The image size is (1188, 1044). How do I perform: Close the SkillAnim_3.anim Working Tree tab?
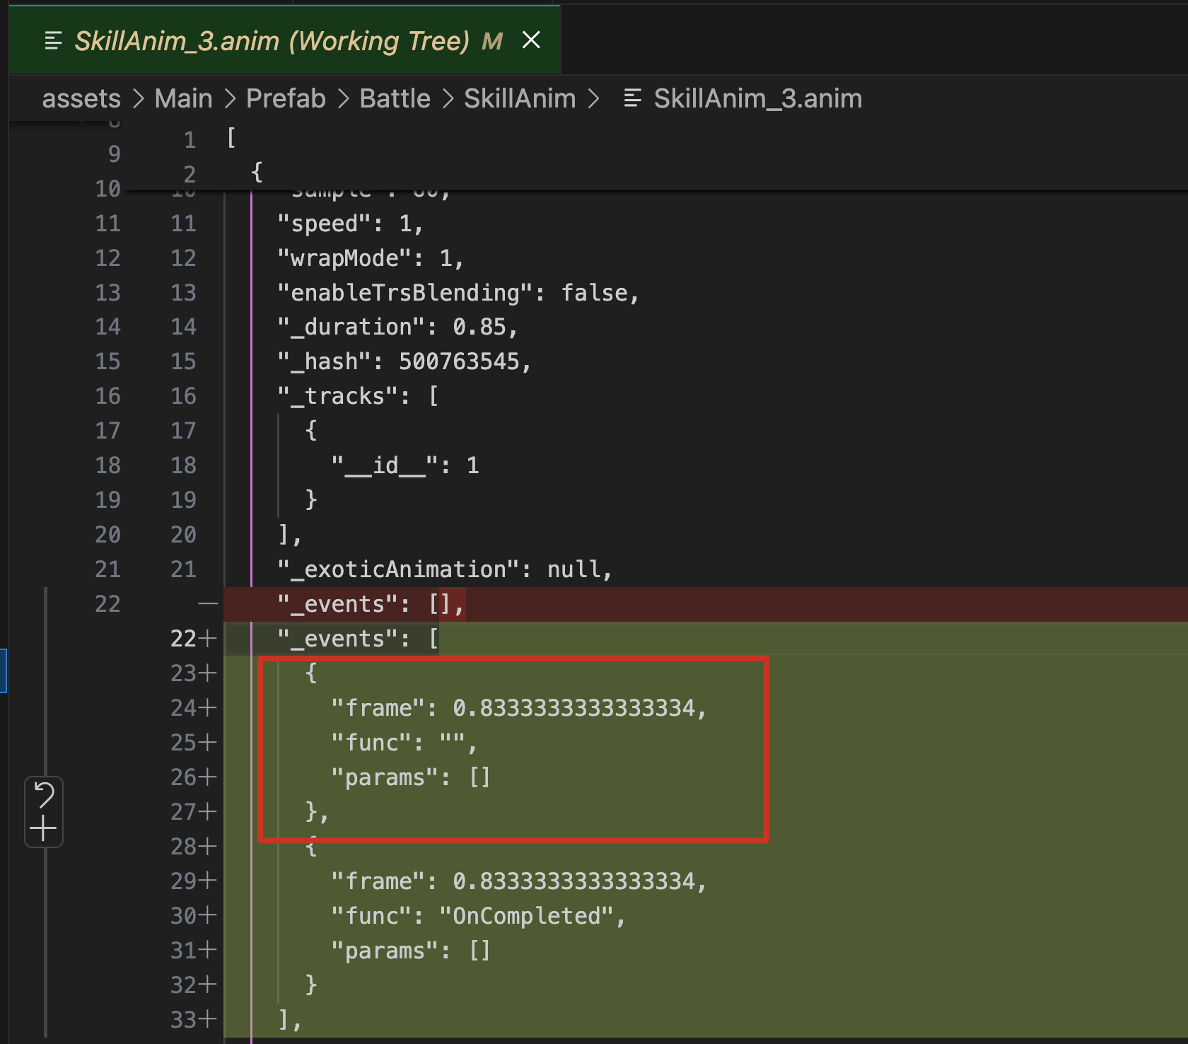click(x=531, y=40)
